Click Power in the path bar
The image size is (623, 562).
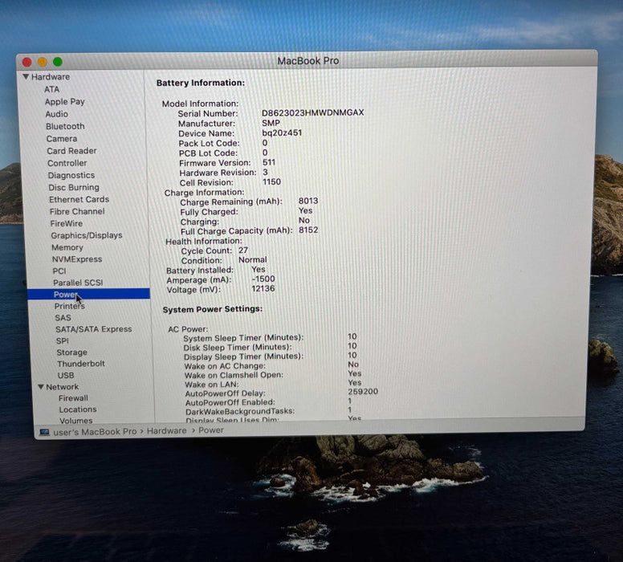211,430
